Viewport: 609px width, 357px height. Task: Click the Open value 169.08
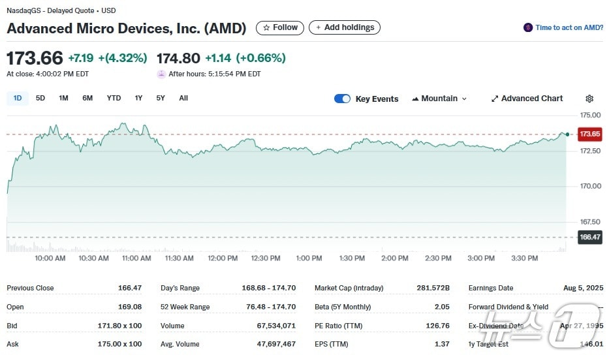coord(130,307)
